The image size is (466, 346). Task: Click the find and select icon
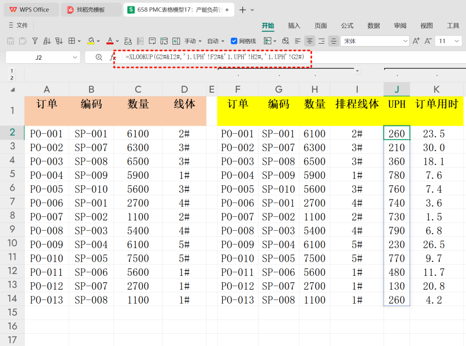coord(286,41)
